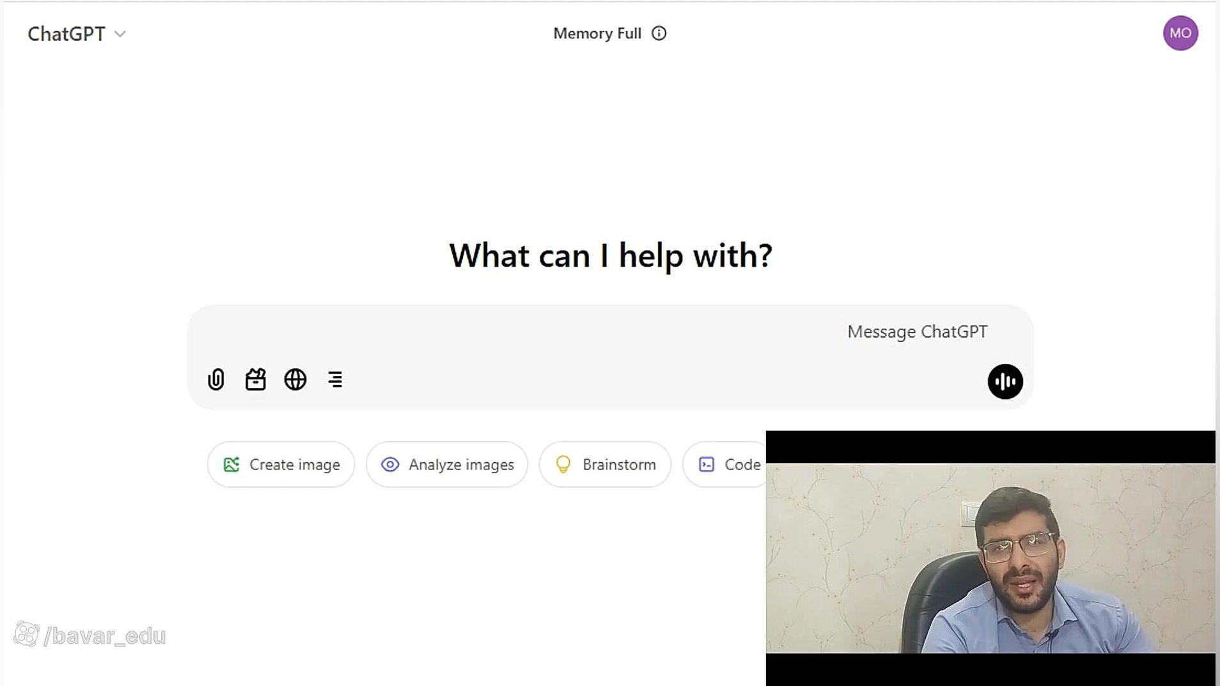Click the Create image suggestion
Viewport: 1220px width, 686px height.
tap(281, 465)
